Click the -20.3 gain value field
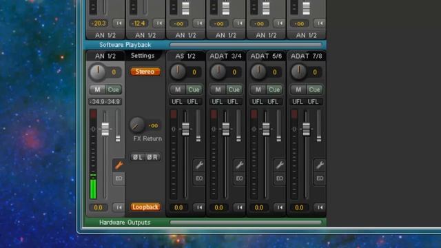Viewport: 441px width, 248px height. (x=99, y=23)
